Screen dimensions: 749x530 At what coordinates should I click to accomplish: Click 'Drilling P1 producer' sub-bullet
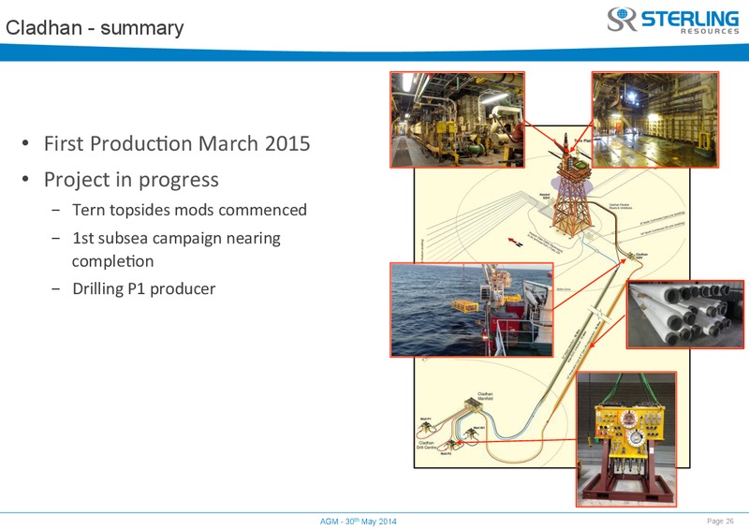tap(144, 288)
